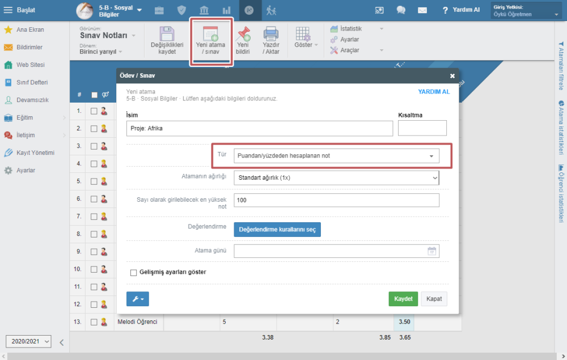The width and height of the screenshot is (567, 360).
Task: Check the checkbox for row 11
Action: point(94,287)
